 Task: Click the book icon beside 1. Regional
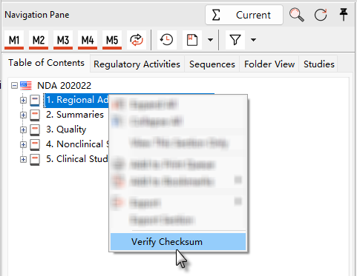pyautogui.click(x=35, y=101)
